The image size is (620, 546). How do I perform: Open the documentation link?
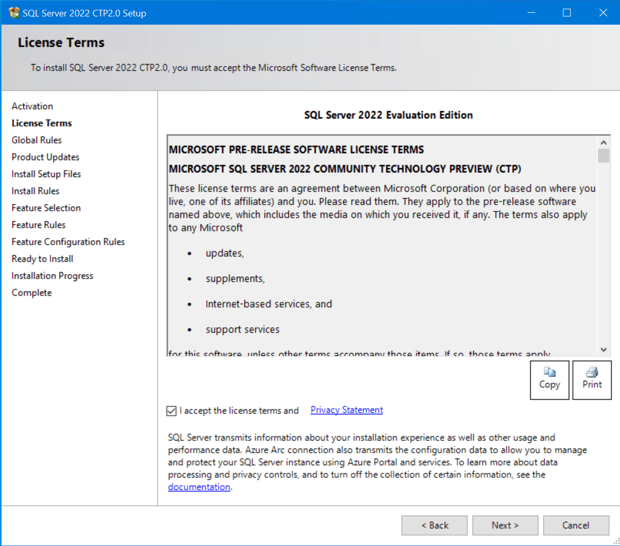[x=199, y=486]
